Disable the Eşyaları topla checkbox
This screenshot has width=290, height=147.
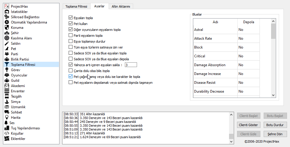(x=70, y=18)
